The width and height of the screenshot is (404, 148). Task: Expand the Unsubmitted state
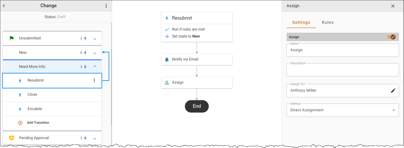(95, 39)
